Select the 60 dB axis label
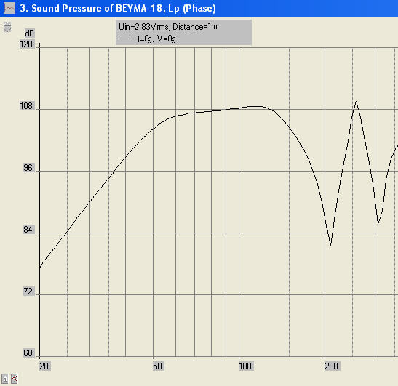Image resolution: width=398 pixels, height=386 pixels. click(x=28, y=353)
